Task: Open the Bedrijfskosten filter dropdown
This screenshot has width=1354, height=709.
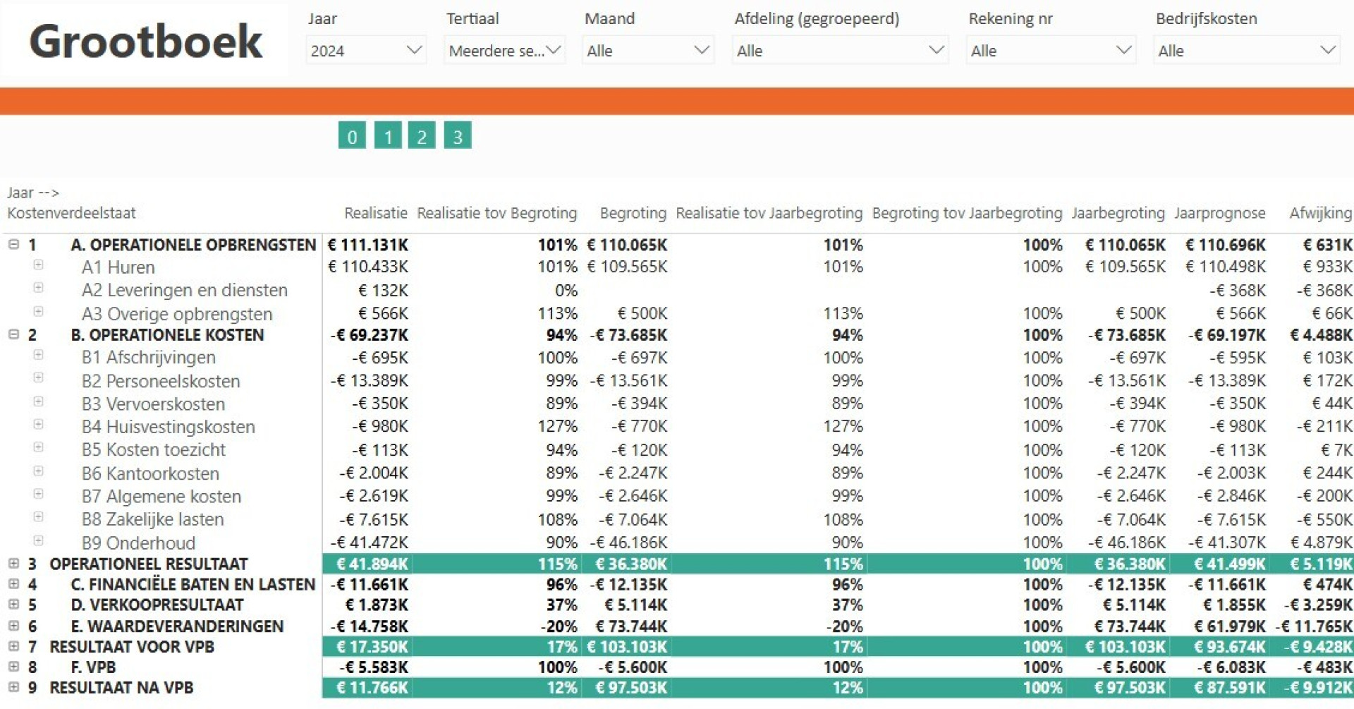Action: click(1246, 50)
